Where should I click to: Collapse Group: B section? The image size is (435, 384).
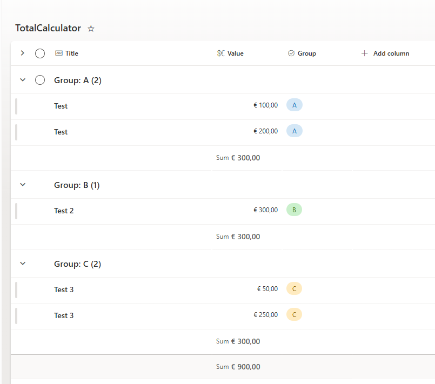point(23,185)
